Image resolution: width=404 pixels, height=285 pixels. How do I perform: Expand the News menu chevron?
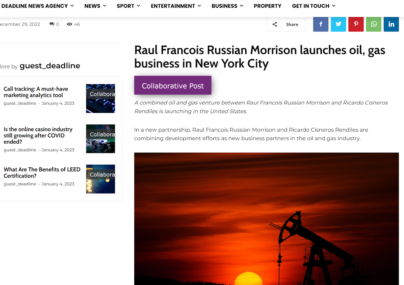click(105, 6)
